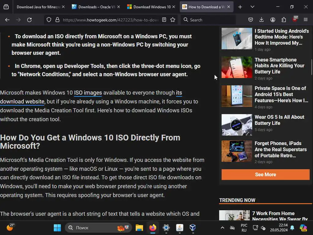Click the retro gaming iPad thumbnail
This screenshot has height=235, width=313.
pyautogui.click(x=237, y=151)
